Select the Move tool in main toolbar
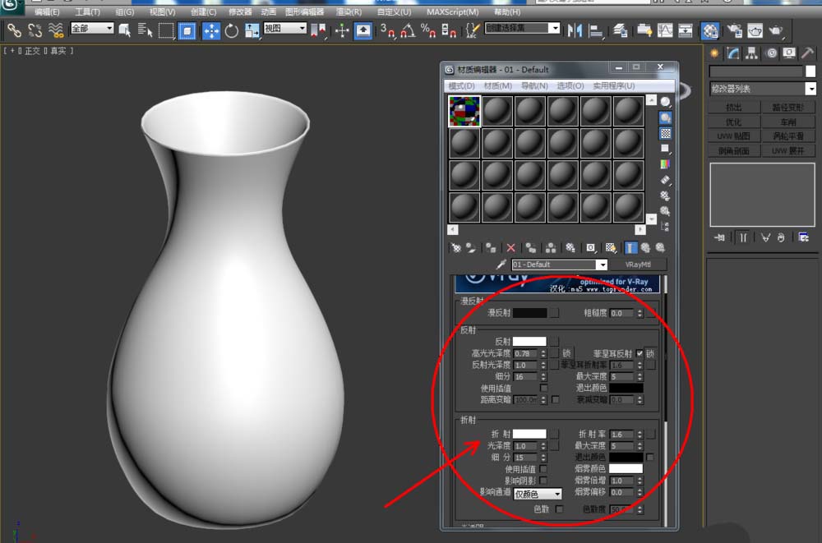Viewport: 822px width, 543px height. pos(211,30)
